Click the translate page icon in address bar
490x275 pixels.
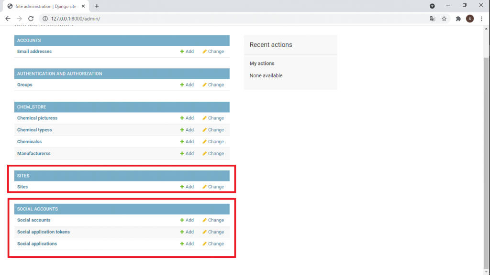[433, 19]
